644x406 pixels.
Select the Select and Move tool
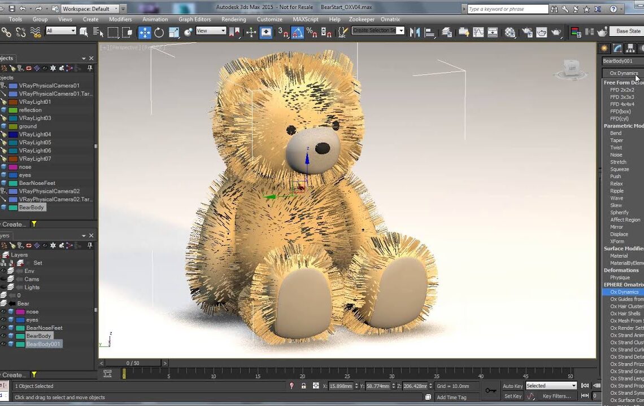pyautogui.click(x=144, y=32)
